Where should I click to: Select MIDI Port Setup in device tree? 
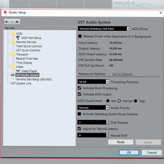coord(32,38)
